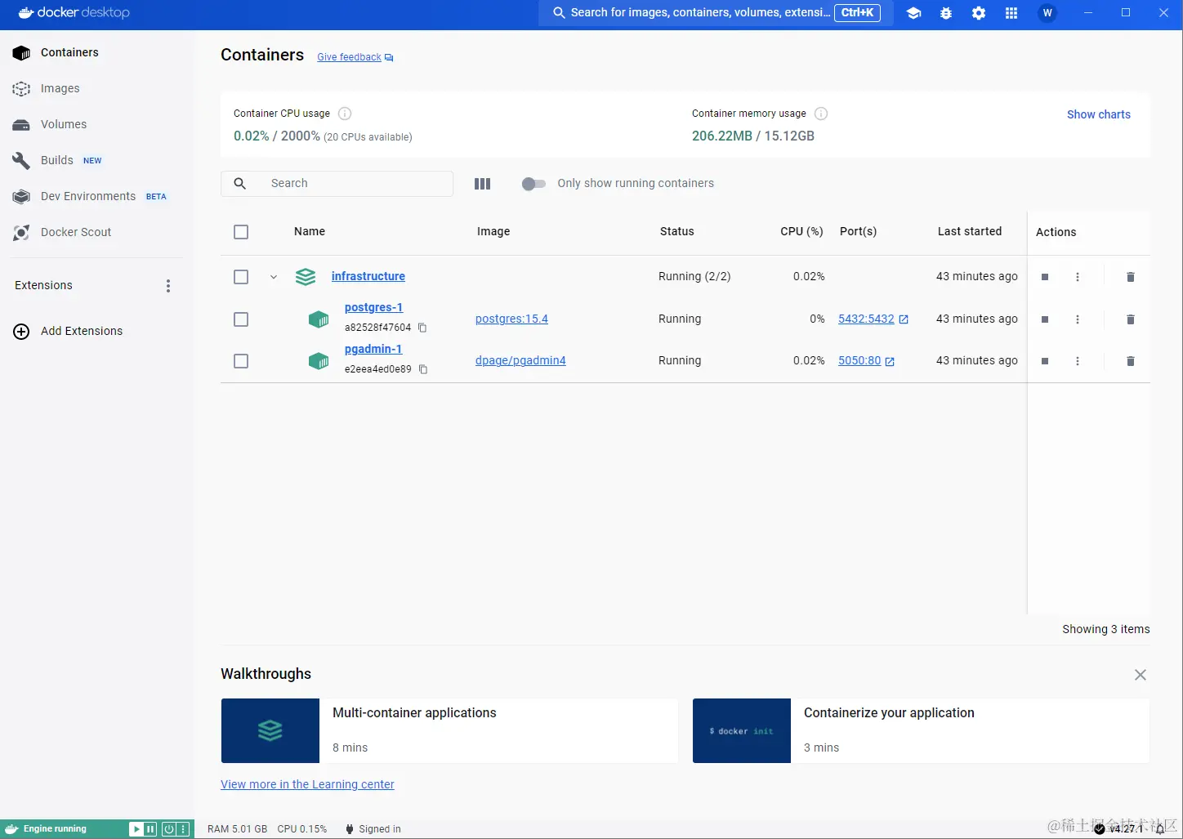Screen dimensions: 1183x839
Task: Click the Docker whale logo in title bar
Action: (x=25, y=13)
